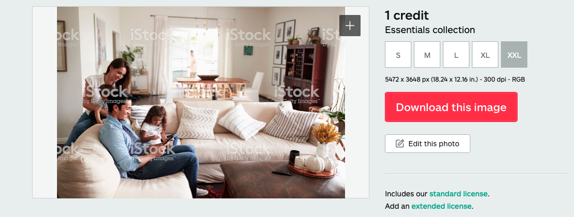Select the M image size
The width and height of the screenshot is (574, 217).
pos(427,54)
